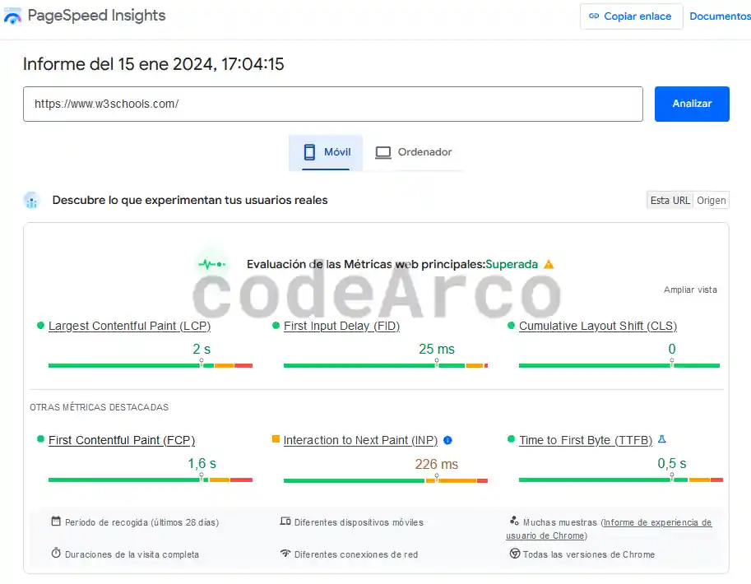This screenshot has width=751, height=584.
Task: Click the blue info icon beside INP
Action: point(447,440)
